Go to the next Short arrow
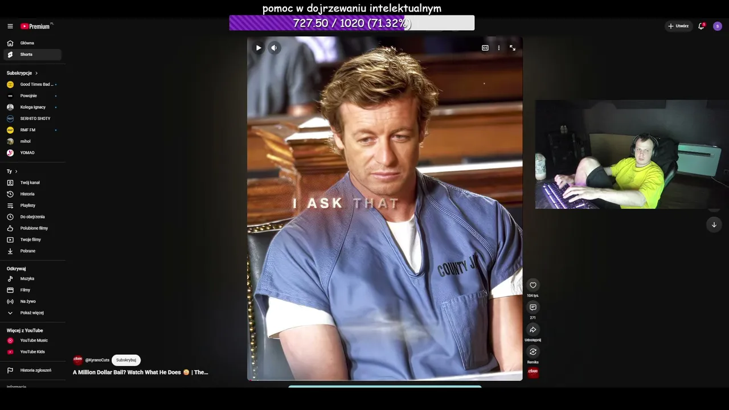 click(x=714, y=225)
